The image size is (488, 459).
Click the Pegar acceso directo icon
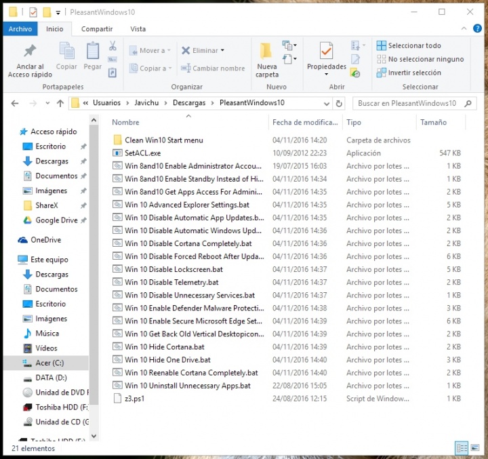113,73
